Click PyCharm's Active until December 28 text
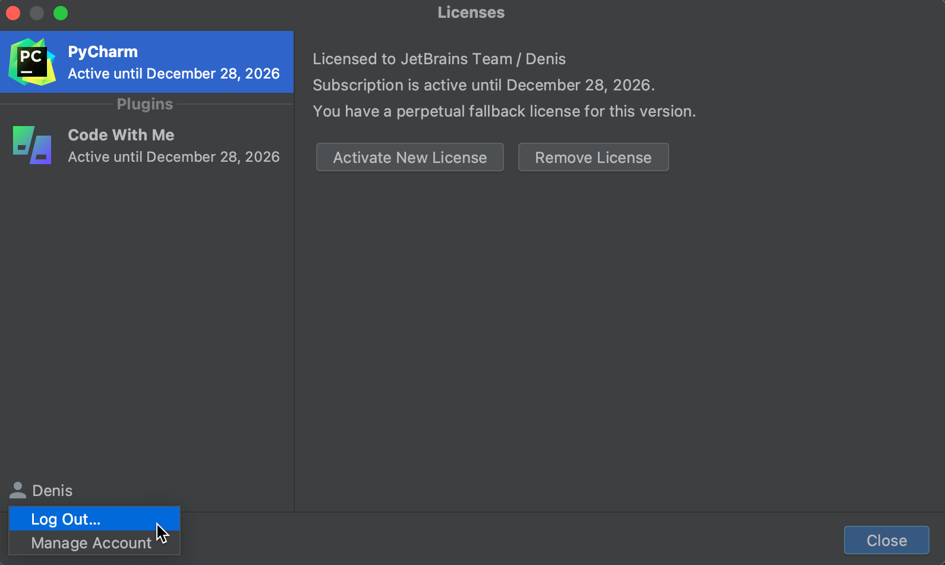The width and height of the screenshot is (945, 565). click(x=174, y=73)
